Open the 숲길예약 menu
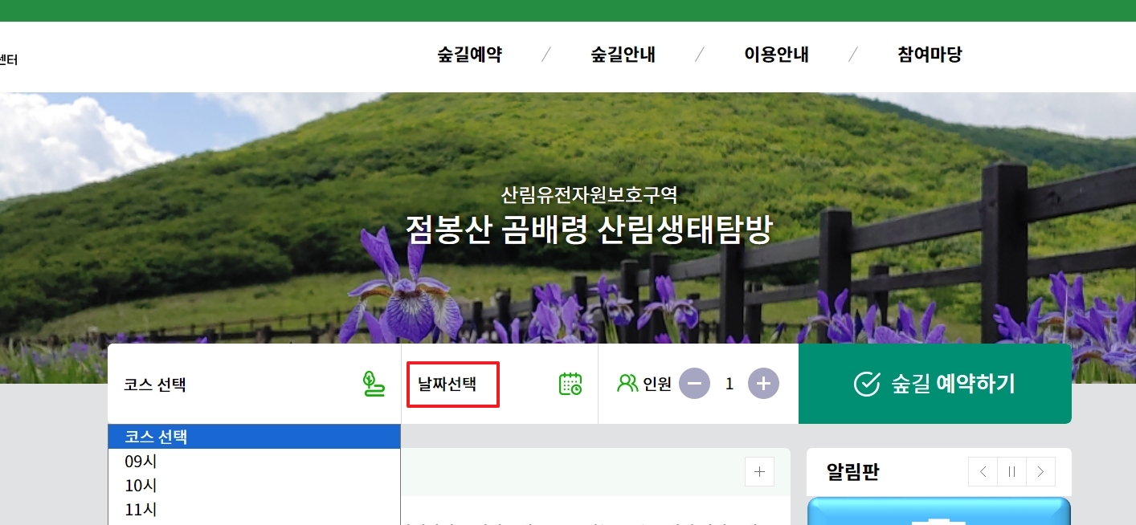Image resolution: width=1136 pixels, height=525 pixels. [x=469, y=55]
